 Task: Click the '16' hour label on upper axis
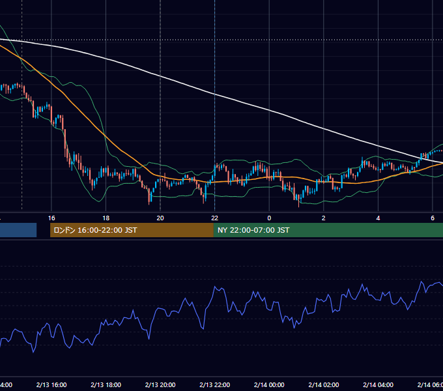point(51,218)
